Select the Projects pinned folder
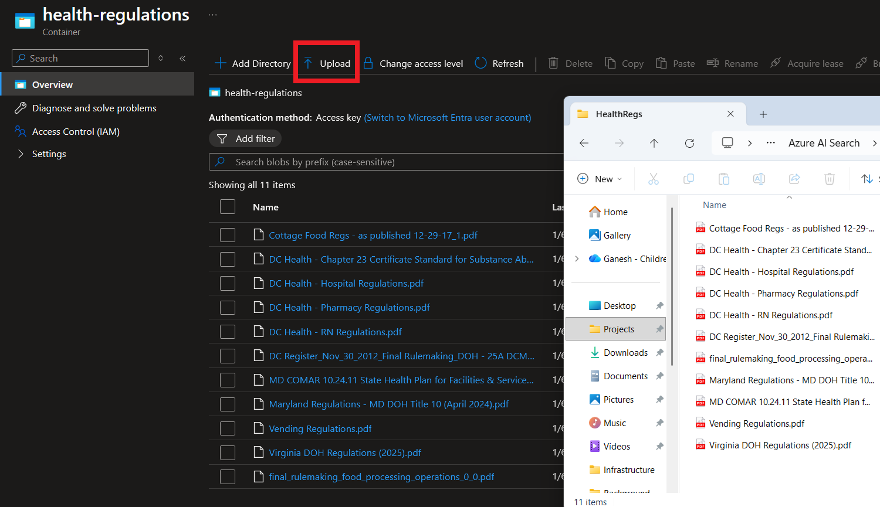The image size is (880, 507). tap(615, 329)
